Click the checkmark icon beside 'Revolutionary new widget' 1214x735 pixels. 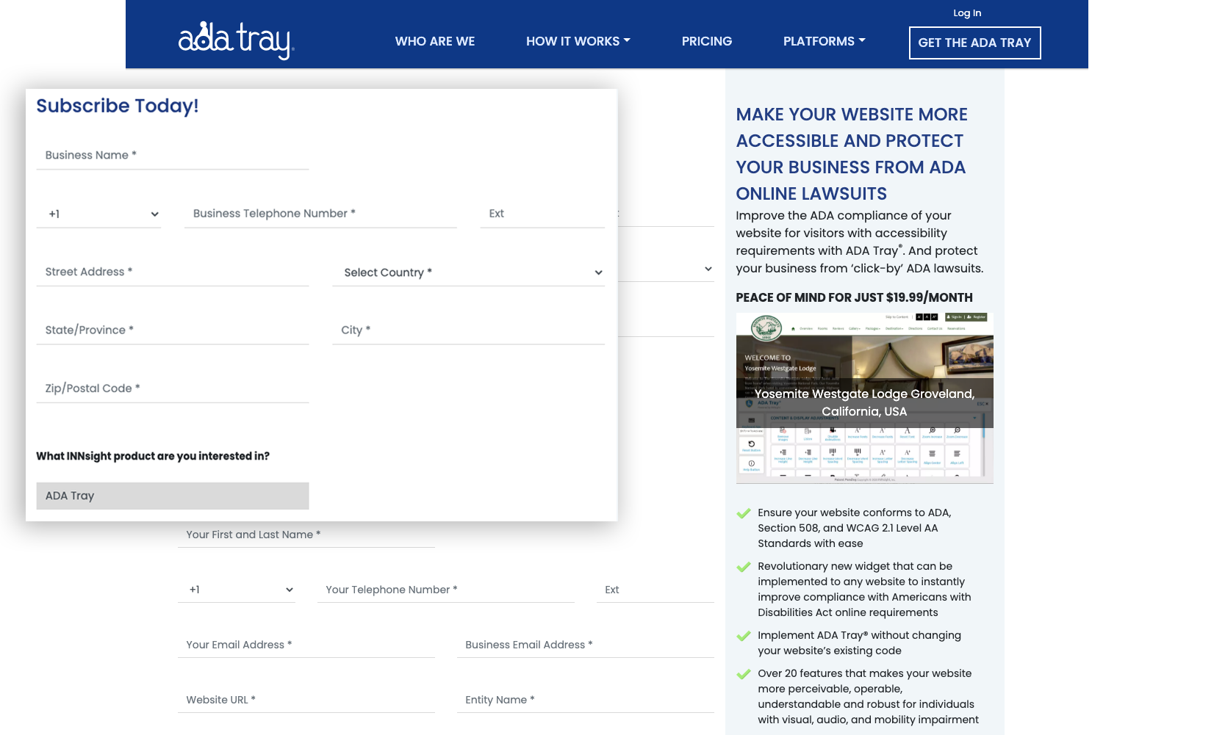point(744,567)
